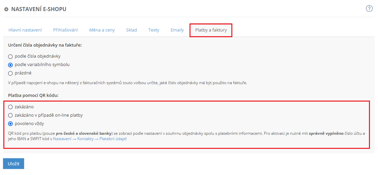Select the 'podle čísla objednávky' radio option
378x175 pixels.
[x=10, y=57]
